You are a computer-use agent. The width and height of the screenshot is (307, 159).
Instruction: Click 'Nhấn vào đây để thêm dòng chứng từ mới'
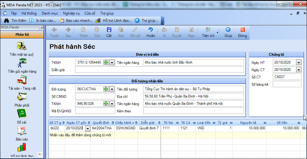(x=81, y=135)
